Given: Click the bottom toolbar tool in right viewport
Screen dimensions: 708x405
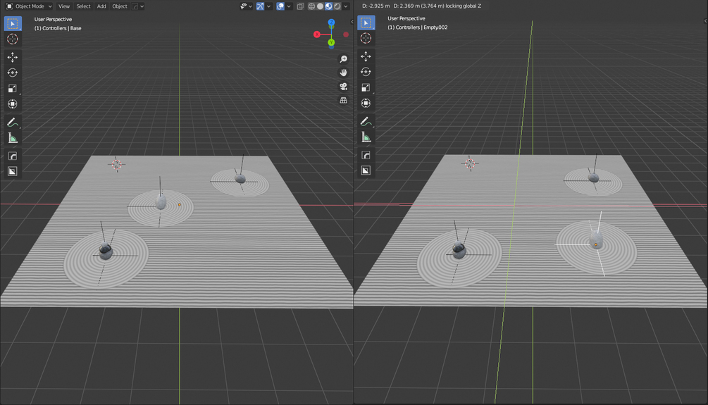Looking at the screenshot, I should [x=366, y=170].
